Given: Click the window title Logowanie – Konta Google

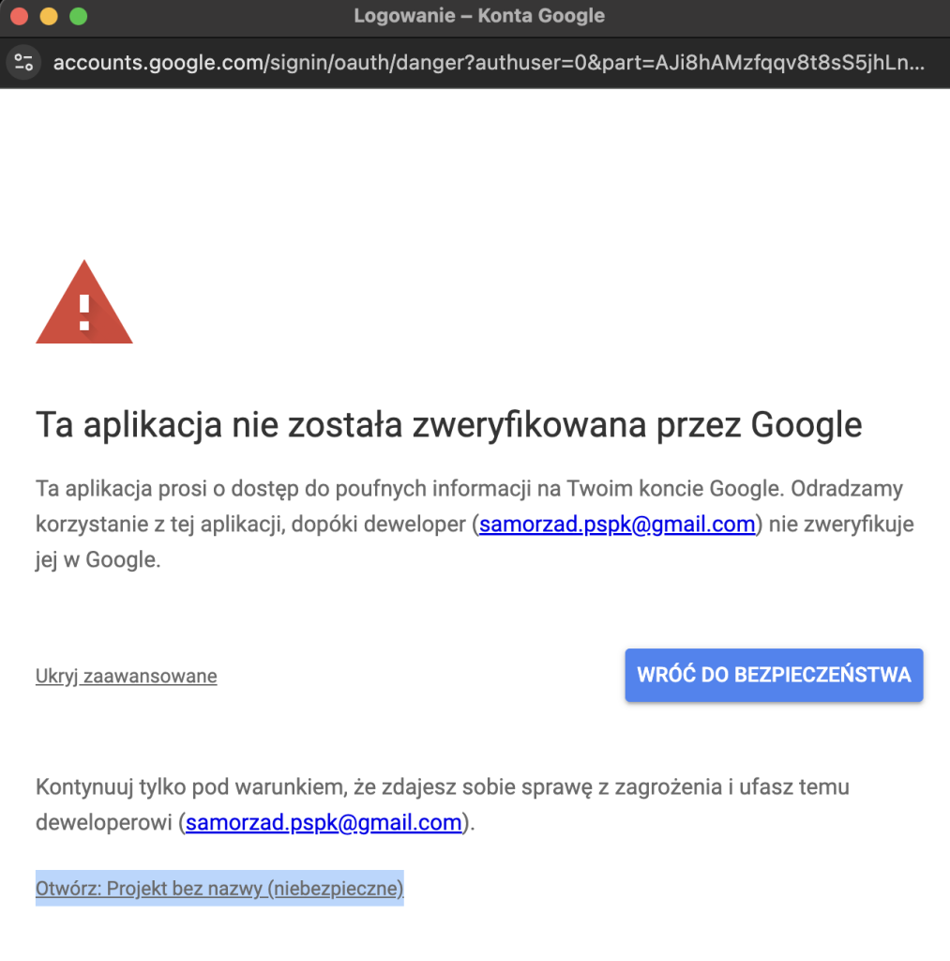Looking at the screenshot, I should coord(479,16).
